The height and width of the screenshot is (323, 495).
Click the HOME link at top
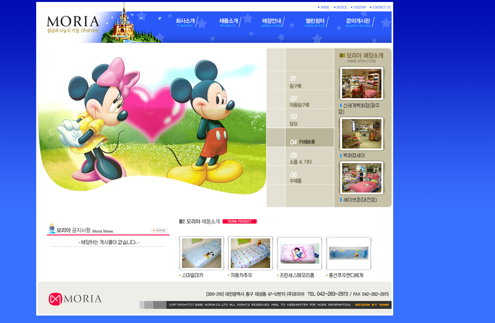tap(324, 7)
